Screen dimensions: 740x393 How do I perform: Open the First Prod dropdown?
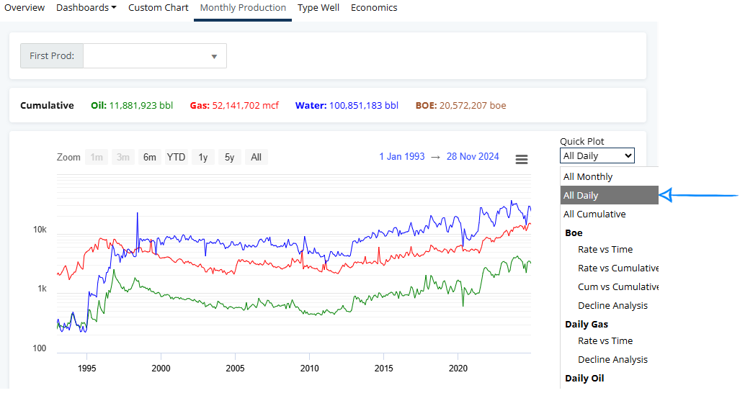[155, 56]
